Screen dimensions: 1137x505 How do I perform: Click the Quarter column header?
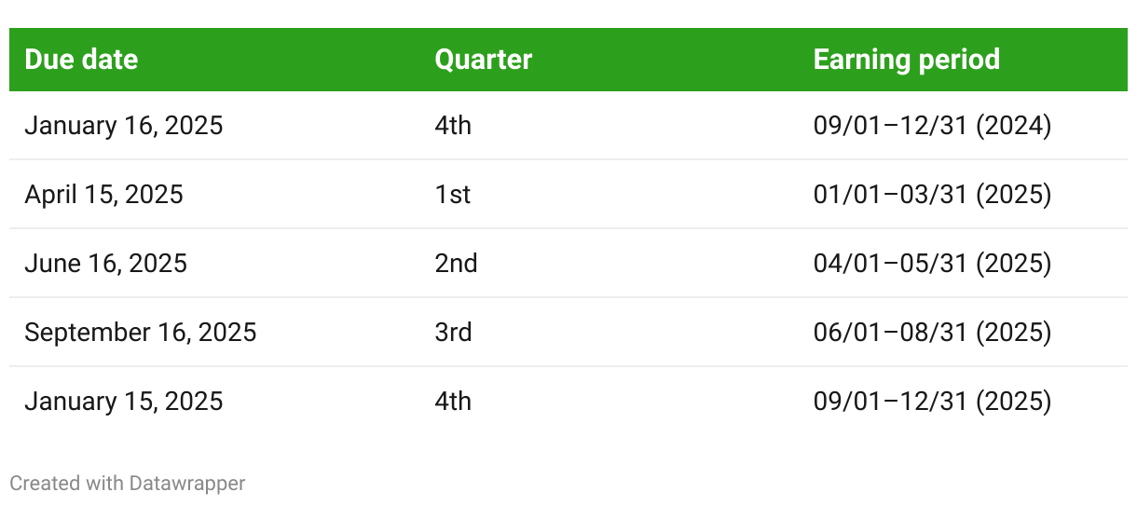pos(483,60)
